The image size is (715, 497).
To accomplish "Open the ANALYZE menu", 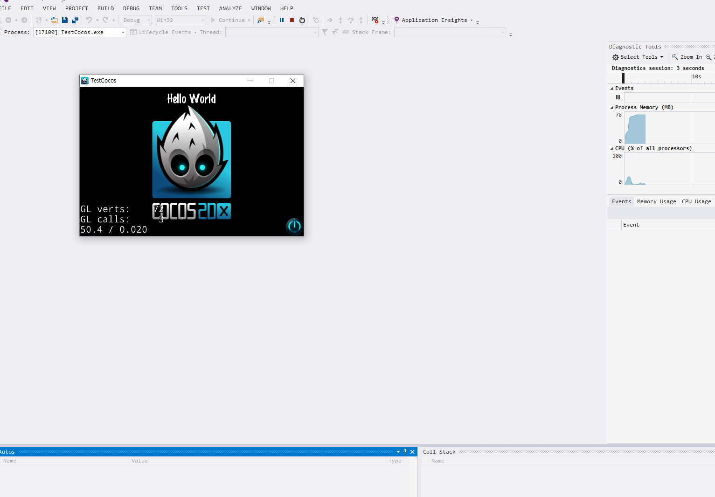I will 230,8.
